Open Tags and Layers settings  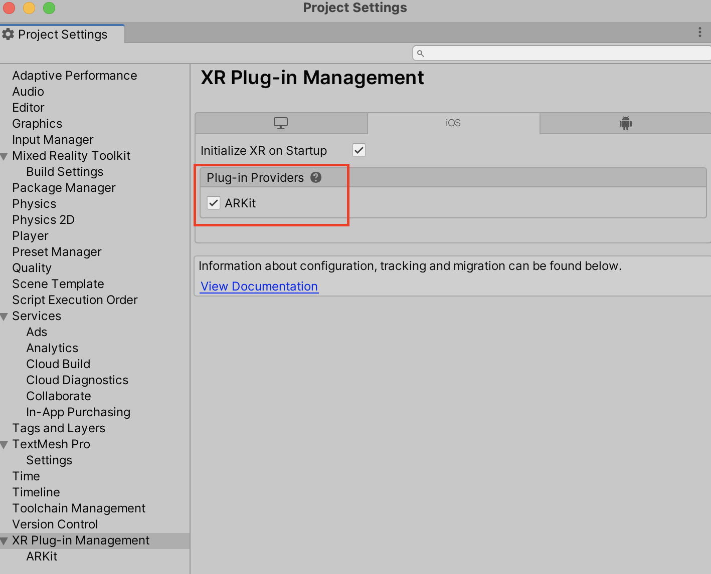(59, 428)
